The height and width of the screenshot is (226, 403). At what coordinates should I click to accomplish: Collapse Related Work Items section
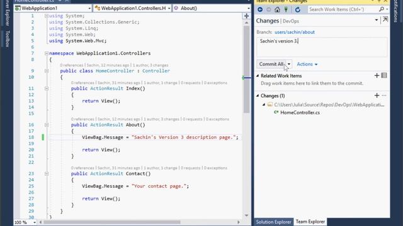(x=258, y=75)
